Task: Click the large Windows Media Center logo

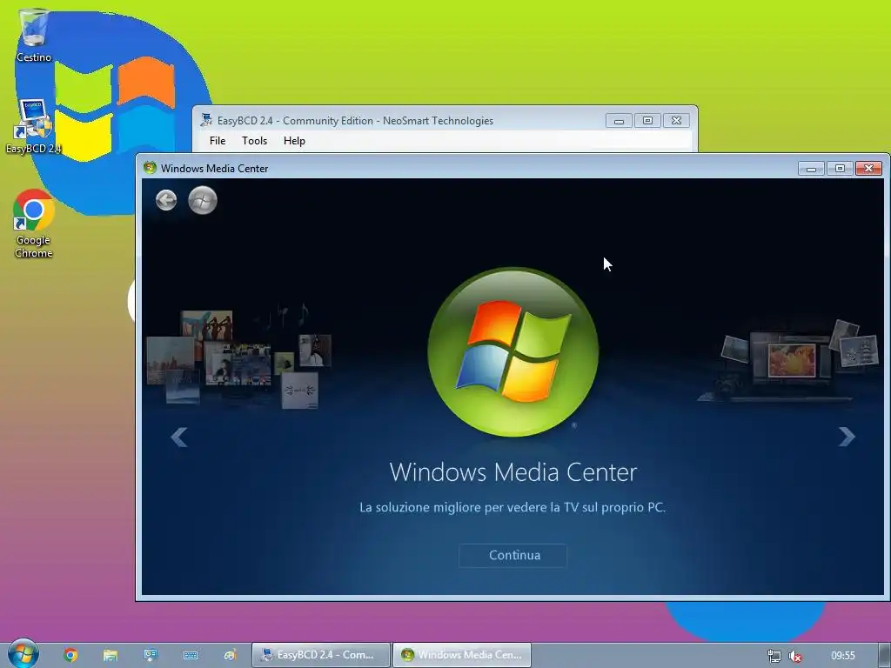Action: (513, 352)
